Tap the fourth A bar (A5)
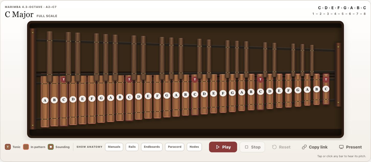Image resolution: width=371 pixels, height=162 pixels. [x=242, y=92]
